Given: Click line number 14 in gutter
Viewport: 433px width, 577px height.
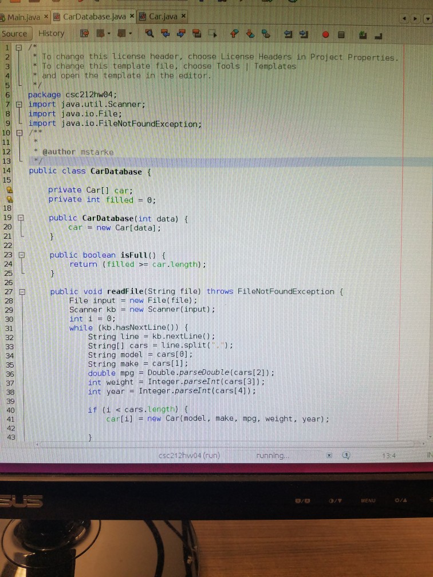Looking at the screenshot, I should [x=7, y=171].
